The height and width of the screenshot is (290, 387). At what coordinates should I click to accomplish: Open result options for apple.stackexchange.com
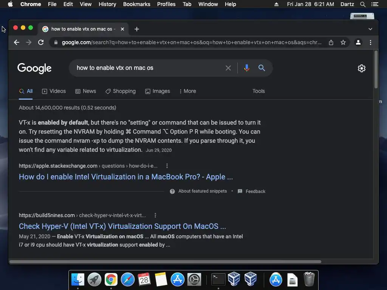point(167,166)
